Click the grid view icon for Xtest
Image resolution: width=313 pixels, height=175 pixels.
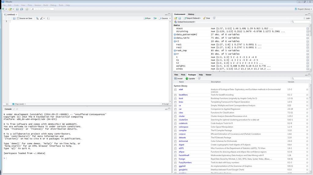307,28
